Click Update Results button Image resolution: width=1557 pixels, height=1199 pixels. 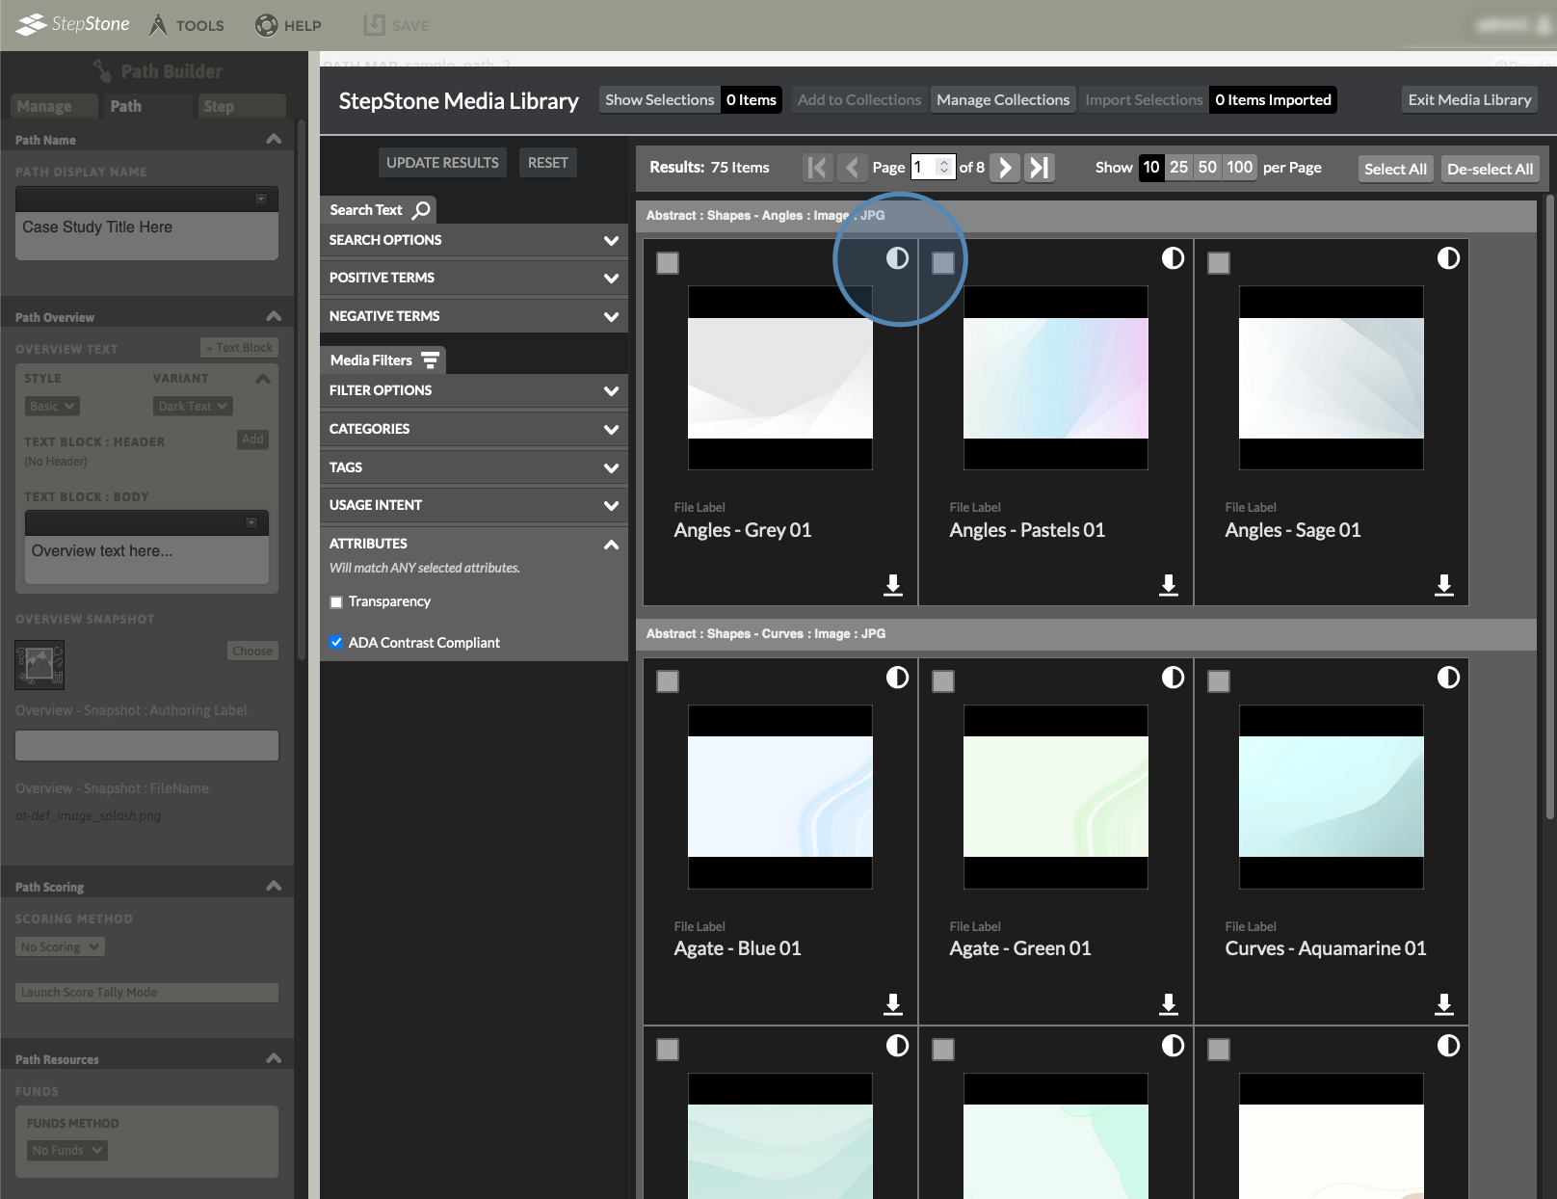443,163
